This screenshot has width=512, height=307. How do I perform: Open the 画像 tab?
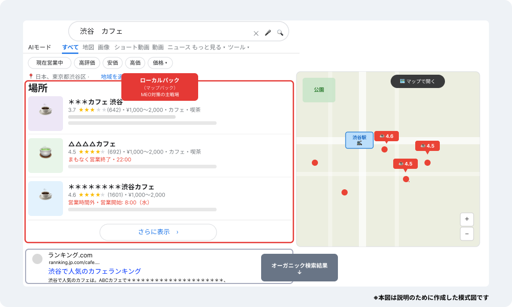coord(104,47)
